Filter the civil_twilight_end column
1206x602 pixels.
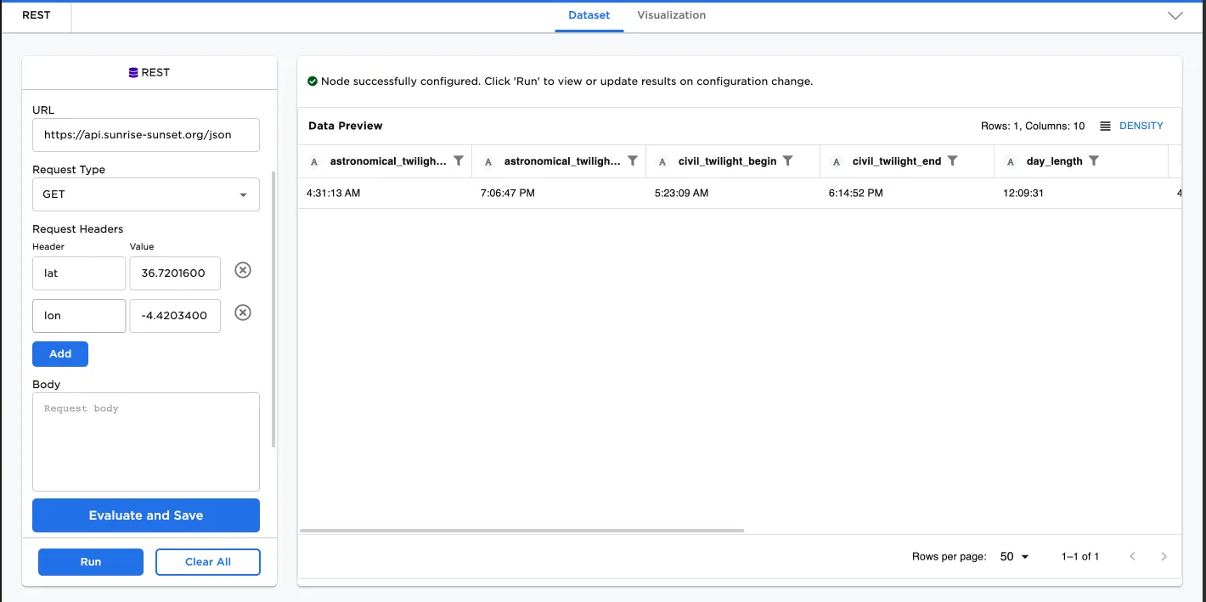coord(953,160)
